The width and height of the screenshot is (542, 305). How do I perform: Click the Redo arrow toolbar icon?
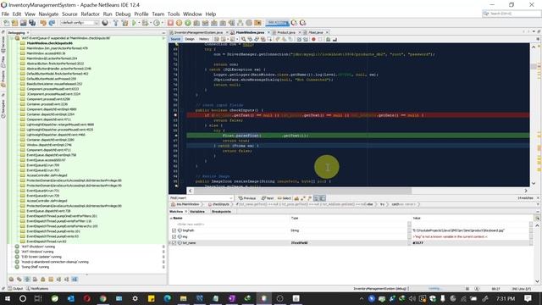coord(52,23)
